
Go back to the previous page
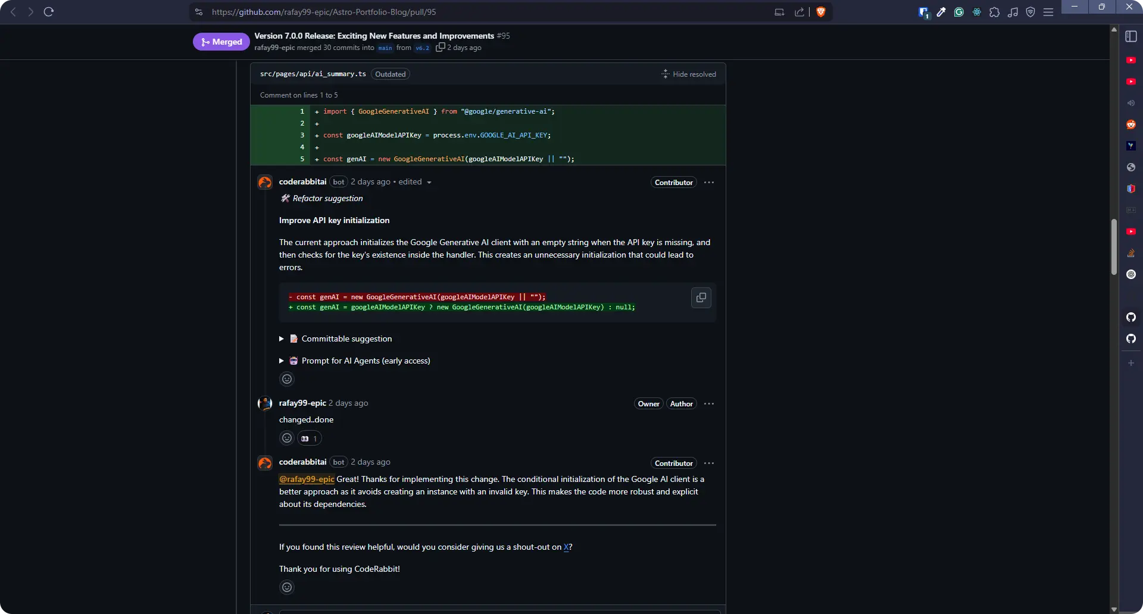coord(13,12)
